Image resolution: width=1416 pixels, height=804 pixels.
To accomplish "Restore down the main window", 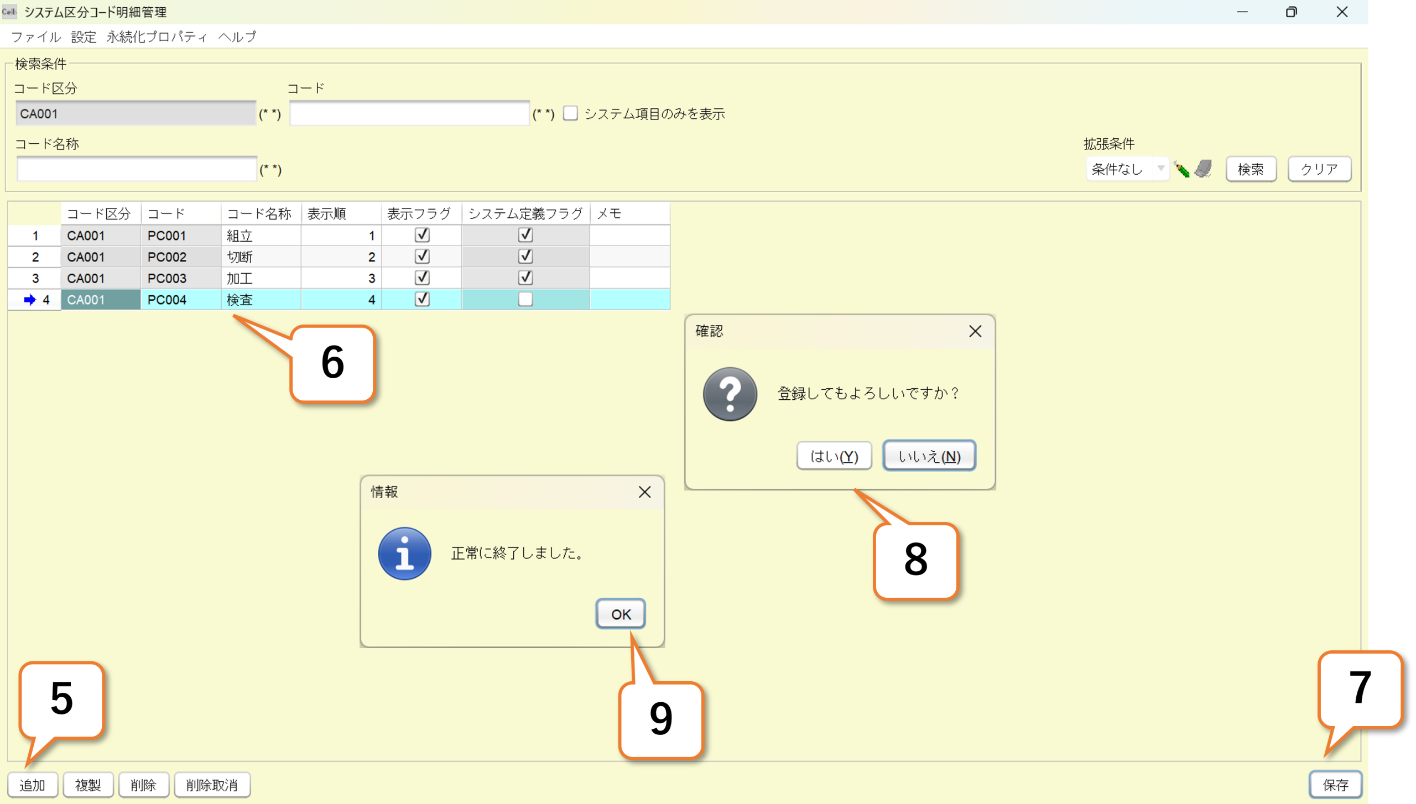I will (x=1291, y=12).
